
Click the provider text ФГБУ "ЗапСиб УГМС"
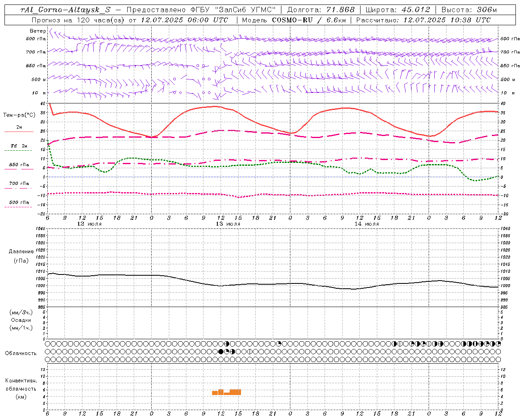coord(233,10)
